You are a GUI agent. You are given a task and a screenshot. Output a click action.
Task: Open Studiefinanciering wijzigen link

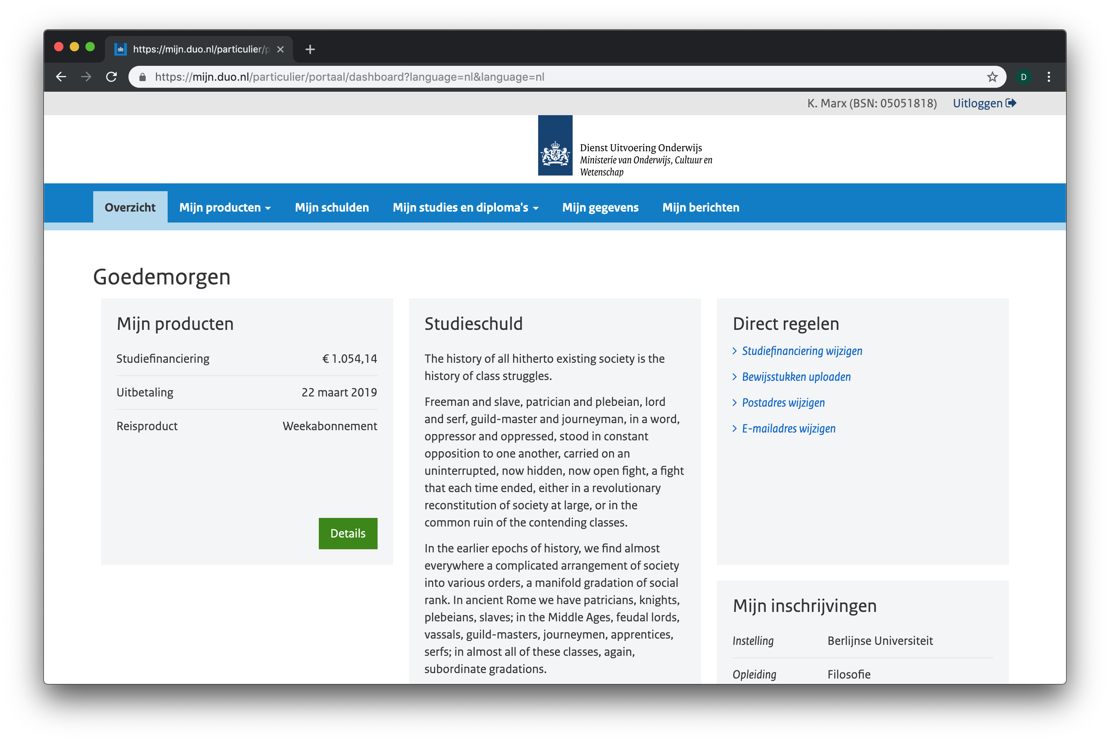[x=801, y=351]
